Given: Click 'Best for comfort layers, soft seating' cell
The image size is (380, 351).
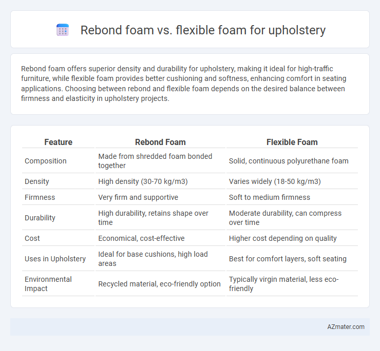Looking at the screenshot, I should click(x=292, y=259).
